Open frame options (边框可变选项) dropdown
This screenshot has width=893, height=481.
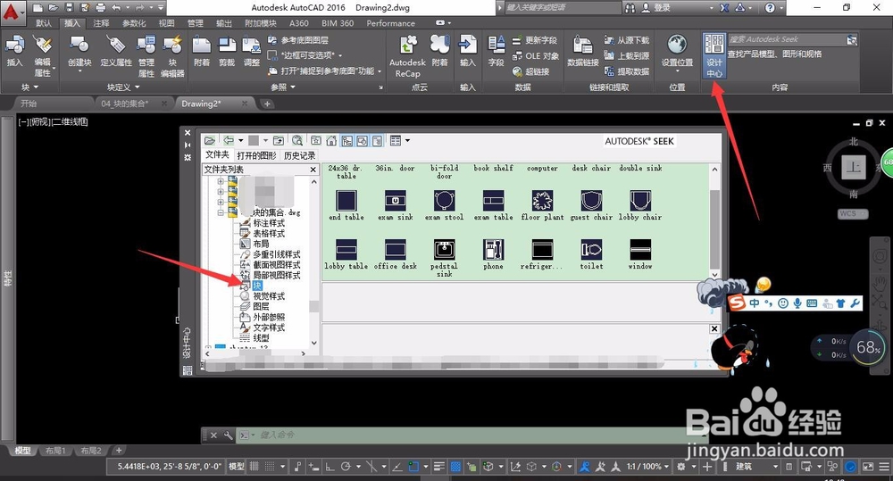pos(340,55)
